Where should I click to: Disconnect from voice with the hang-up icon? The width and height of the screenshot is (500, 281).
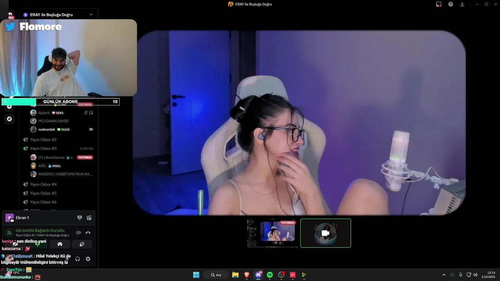pyautogui.click(x=88, y=233)
